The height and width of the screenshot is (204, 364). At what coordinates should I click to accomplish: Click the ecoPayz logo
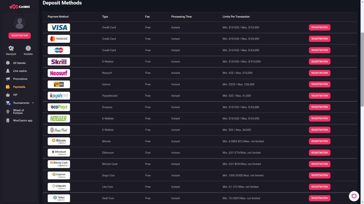click(x=59, y=107)
